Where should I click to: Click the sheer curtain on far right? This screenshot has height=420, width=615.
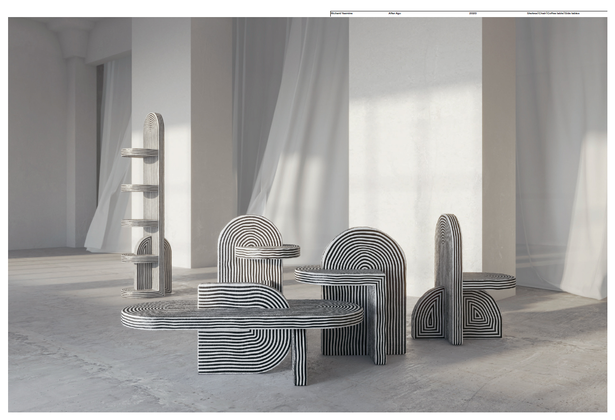pos(569,166)
